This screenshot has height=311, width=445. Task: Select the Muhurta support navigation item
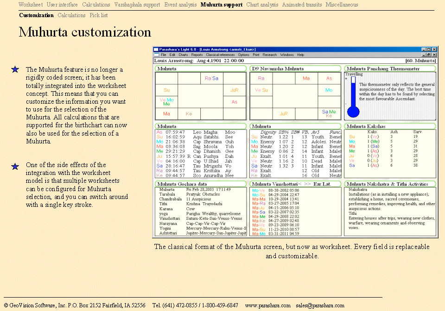(x=222, y=5)
